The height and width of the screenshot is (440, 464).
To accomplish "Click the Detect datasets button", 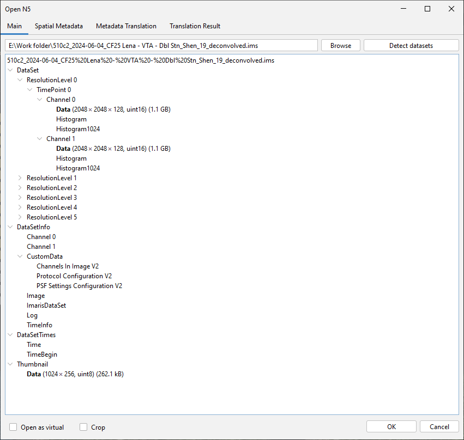I will click(411, 45).
